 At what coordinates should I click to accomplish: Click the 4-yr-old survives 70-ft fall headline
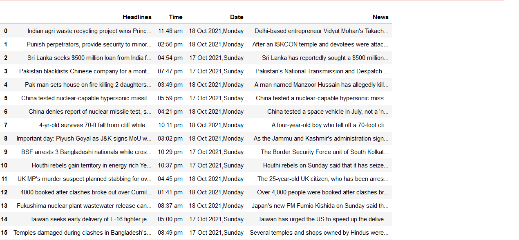95,125
